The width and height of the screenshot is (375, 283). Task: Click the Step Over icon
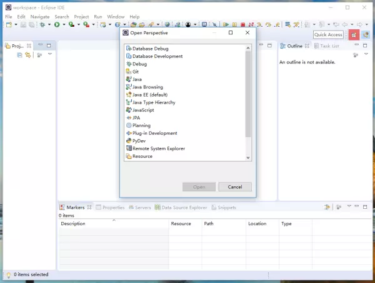(268, 24)
